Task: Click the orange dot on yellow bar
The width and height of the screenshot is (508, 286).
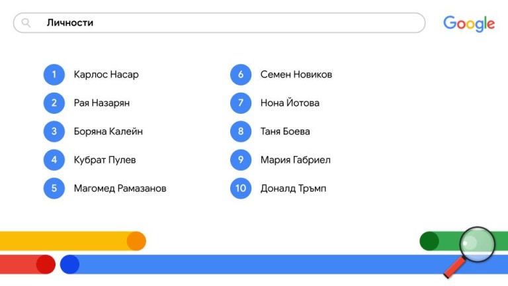Action: pyautogui.click(x=136, y=241)
